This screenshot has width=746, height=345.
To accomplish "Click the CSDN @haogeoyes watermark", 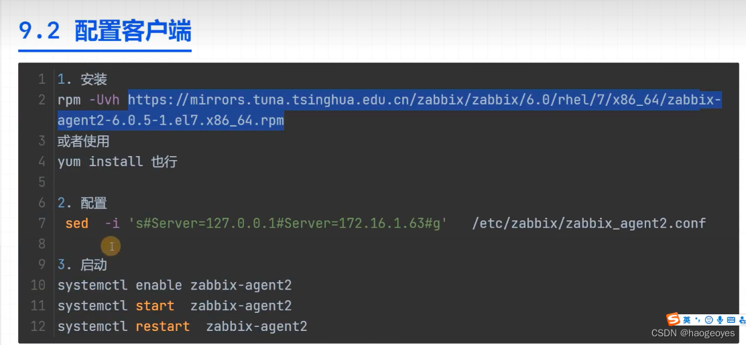I will [693, 334].
